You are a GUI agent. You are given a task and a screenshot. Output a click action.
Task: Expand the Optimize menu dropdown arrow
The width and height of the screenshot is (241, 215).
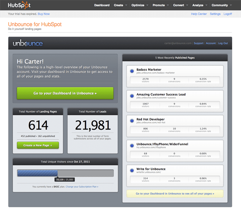[x=147, y=5]
